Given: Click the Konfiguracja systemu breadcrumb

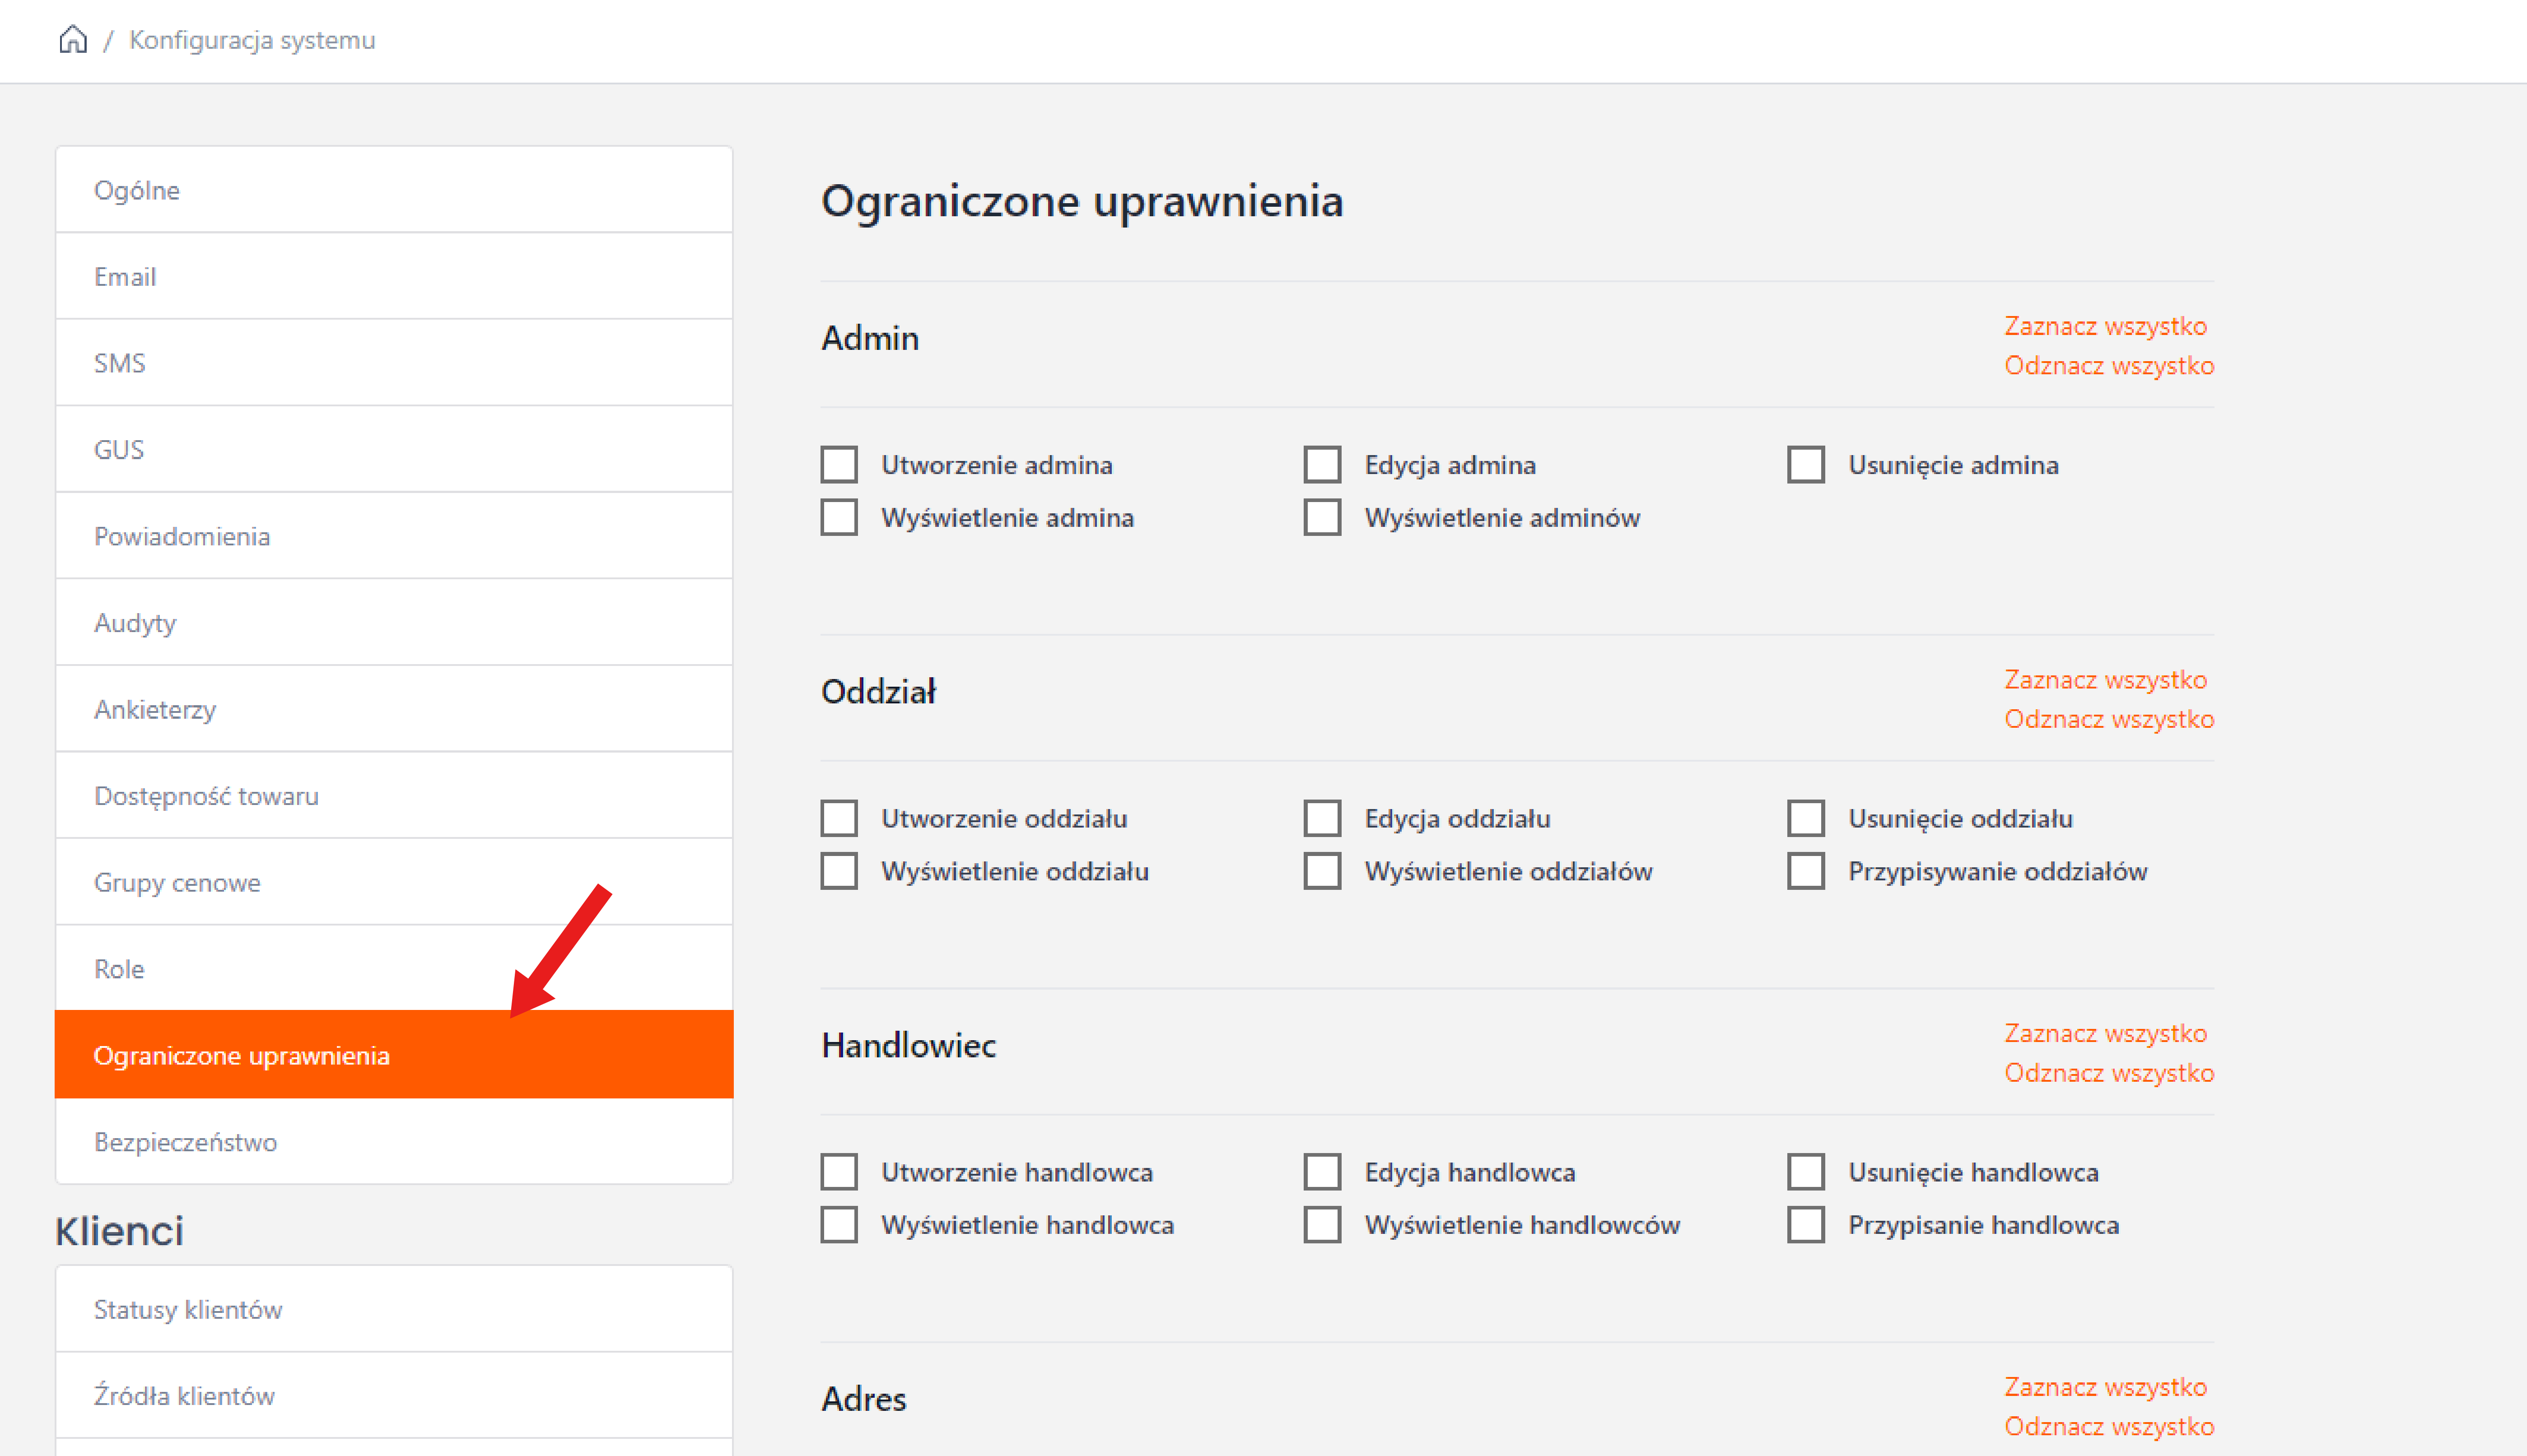Looking at the screenshot, I should coord(252,40).
